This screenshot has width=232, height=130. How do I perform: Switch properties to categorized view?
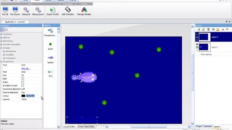click(x=2, y=30)
